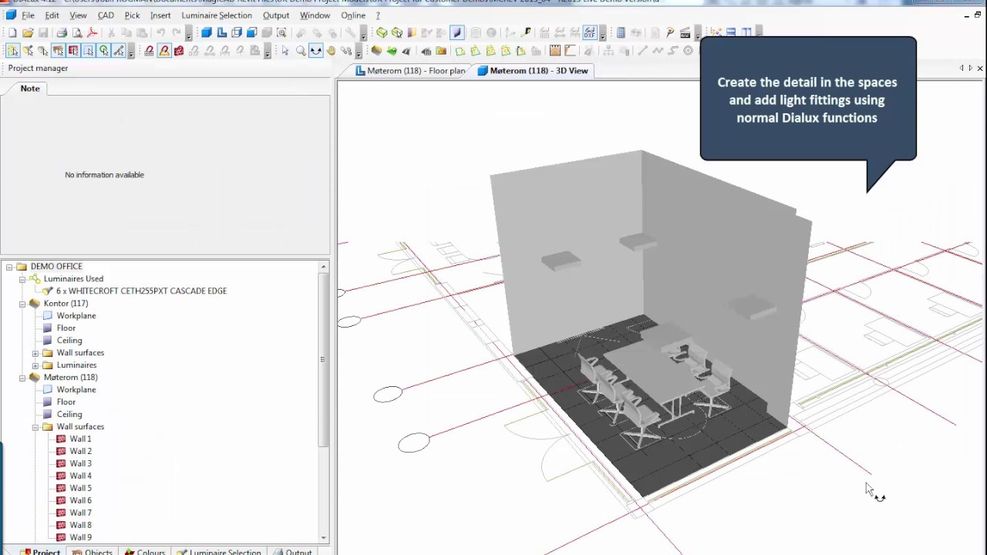The width and height of the screenshot is (987, 555).
Task: Click the 3D wireframe cube view icon
Action: (237, 32)
